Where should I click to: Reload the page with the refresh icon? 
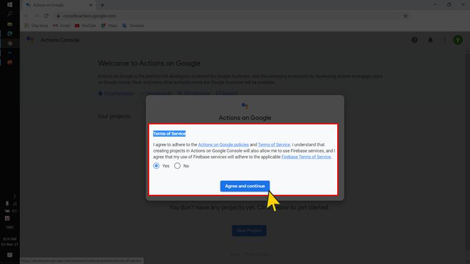coord(46,16)
